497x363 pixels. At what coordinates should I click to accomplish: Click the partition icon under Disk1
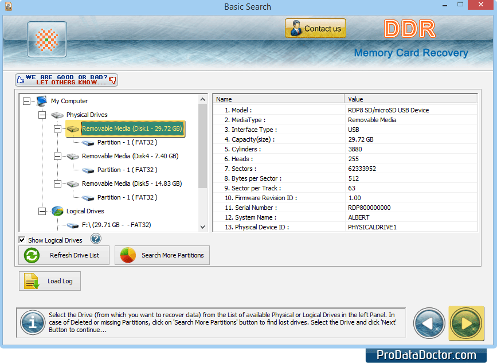click(x=88, y=143)
